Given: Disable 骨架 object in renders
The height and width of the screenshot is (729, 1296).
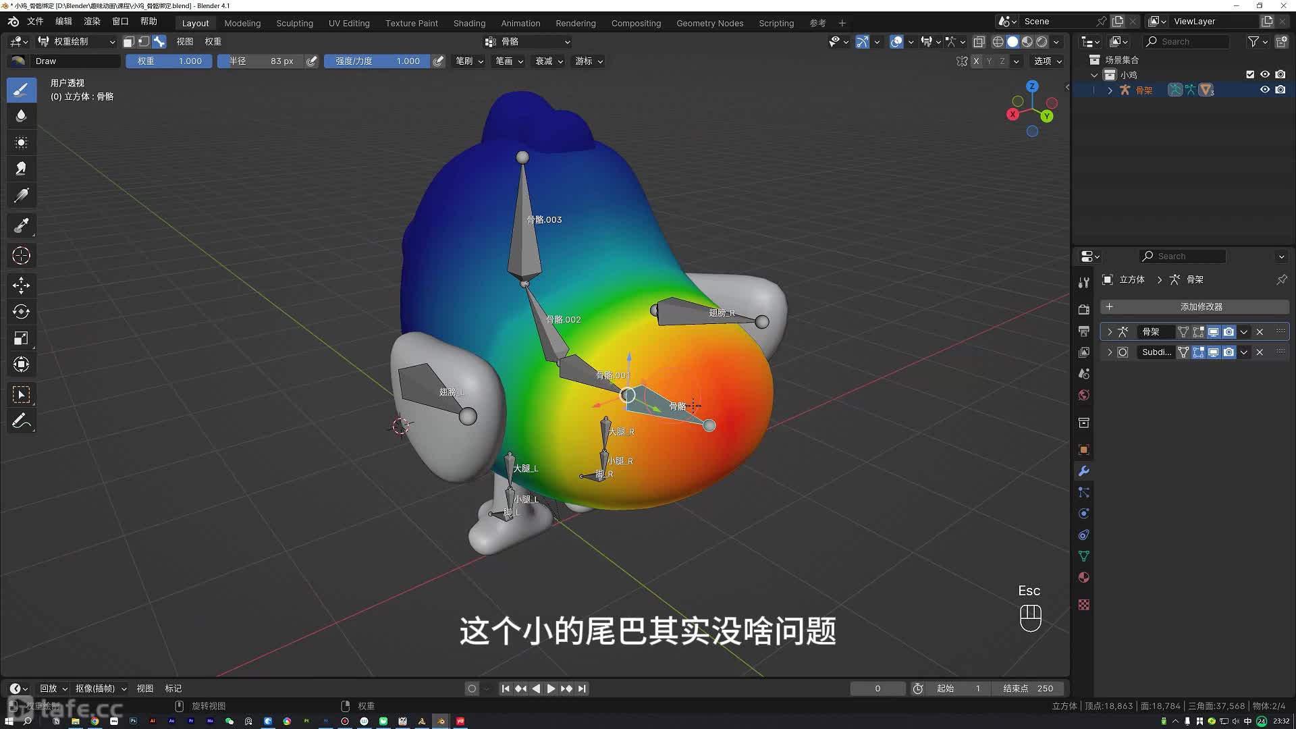Looking at the screenshot, I should click(x=1280, y=90).
